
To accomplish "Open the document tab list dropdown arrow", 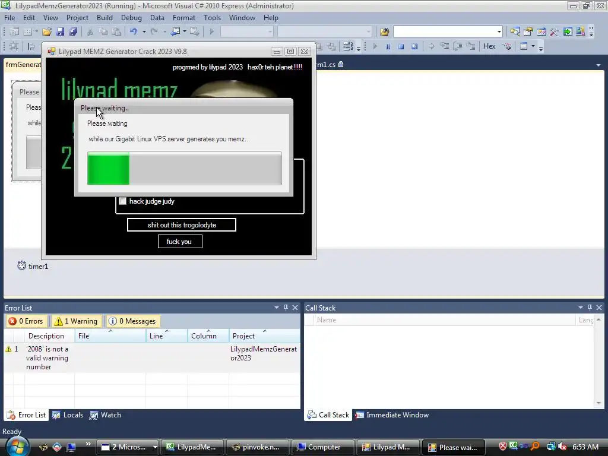I will [598, 65].
